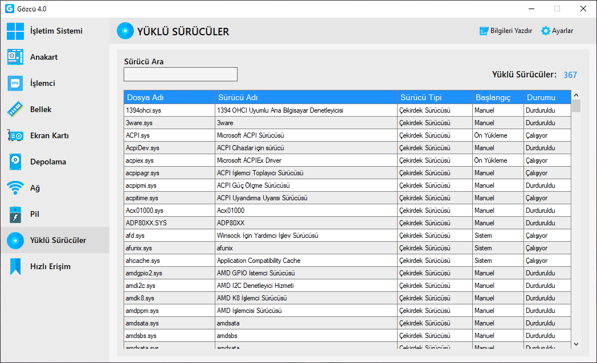The width and height of the screenshot is (597, 363).
Task: Click the Windows logo İşletim Sistemi icon
Action: pos(15,31)
